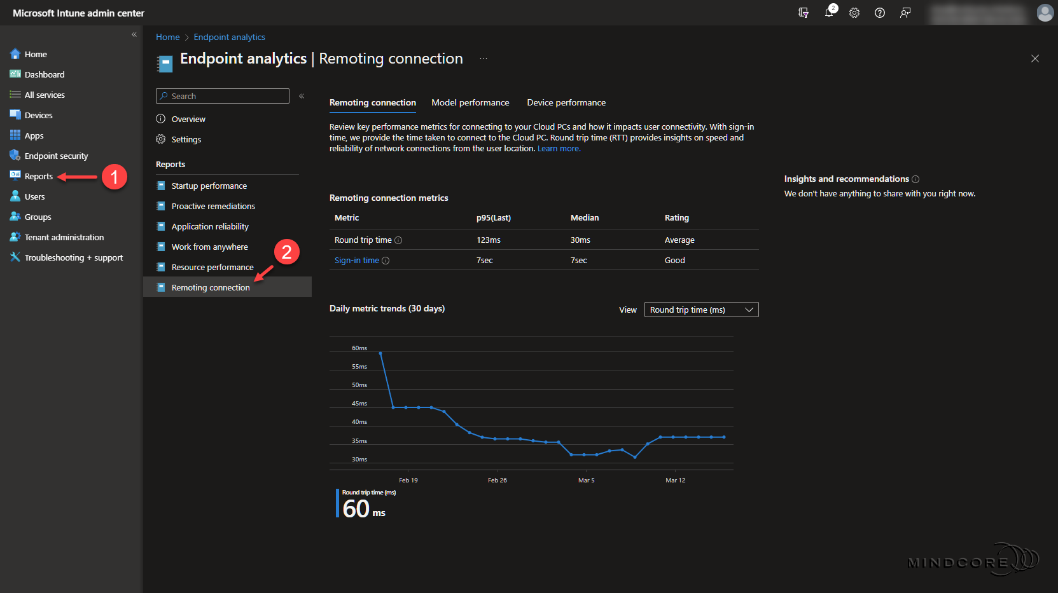Image resolution: width=1058 pixels, height=593 pixels.
Task: Click the Endpoint security shield icon
Action: coord(15,156)
